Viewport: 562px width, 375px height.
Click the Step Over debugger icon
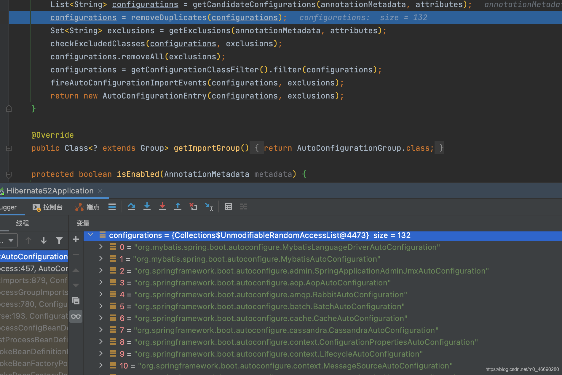tap(132, 206)
